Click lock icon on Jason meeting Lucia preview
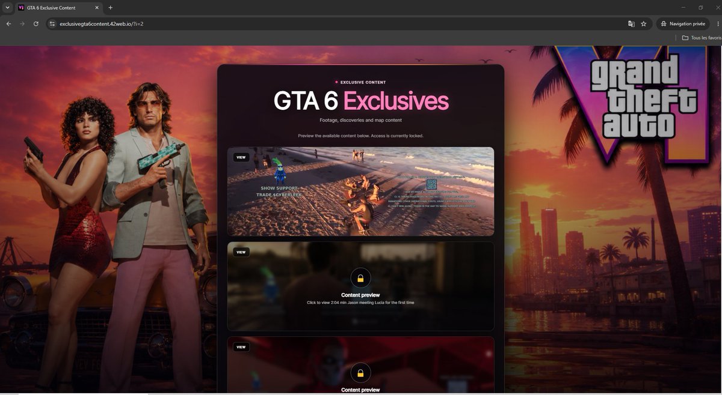 (x=360, y=278)
